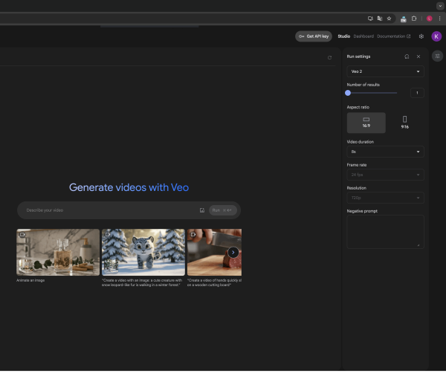Bookmark page with the star icon
The height and width of the screenshot is (379, 446).
click(x=389, y=19)
